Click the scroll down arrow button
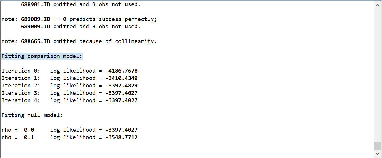Image resolution: width=382 pixels, height=158 pixels. coord(377,154)
